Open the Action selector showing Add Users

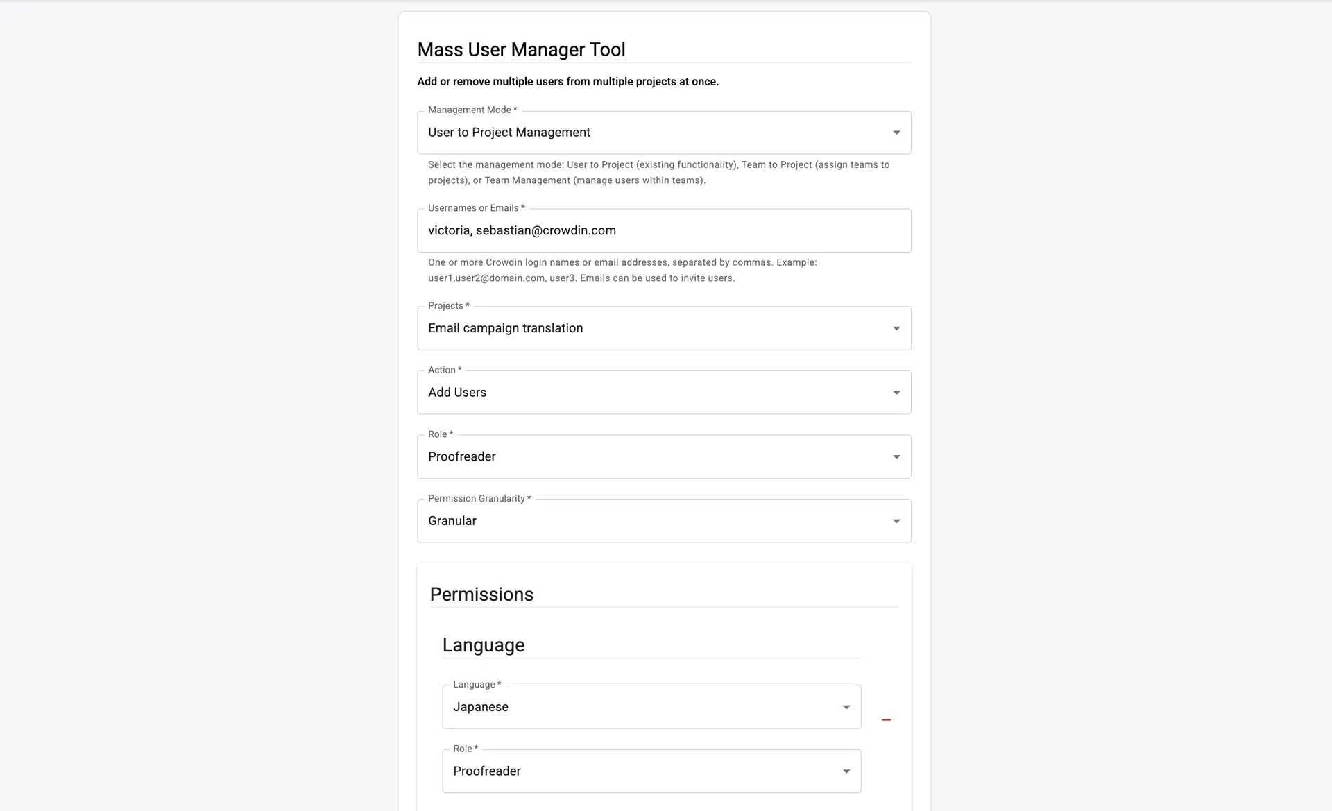pos(624,392)
